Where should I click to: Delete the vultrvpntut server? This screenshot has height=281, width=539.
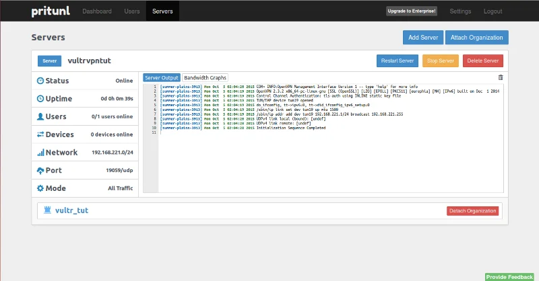click(x=483, y=61)
